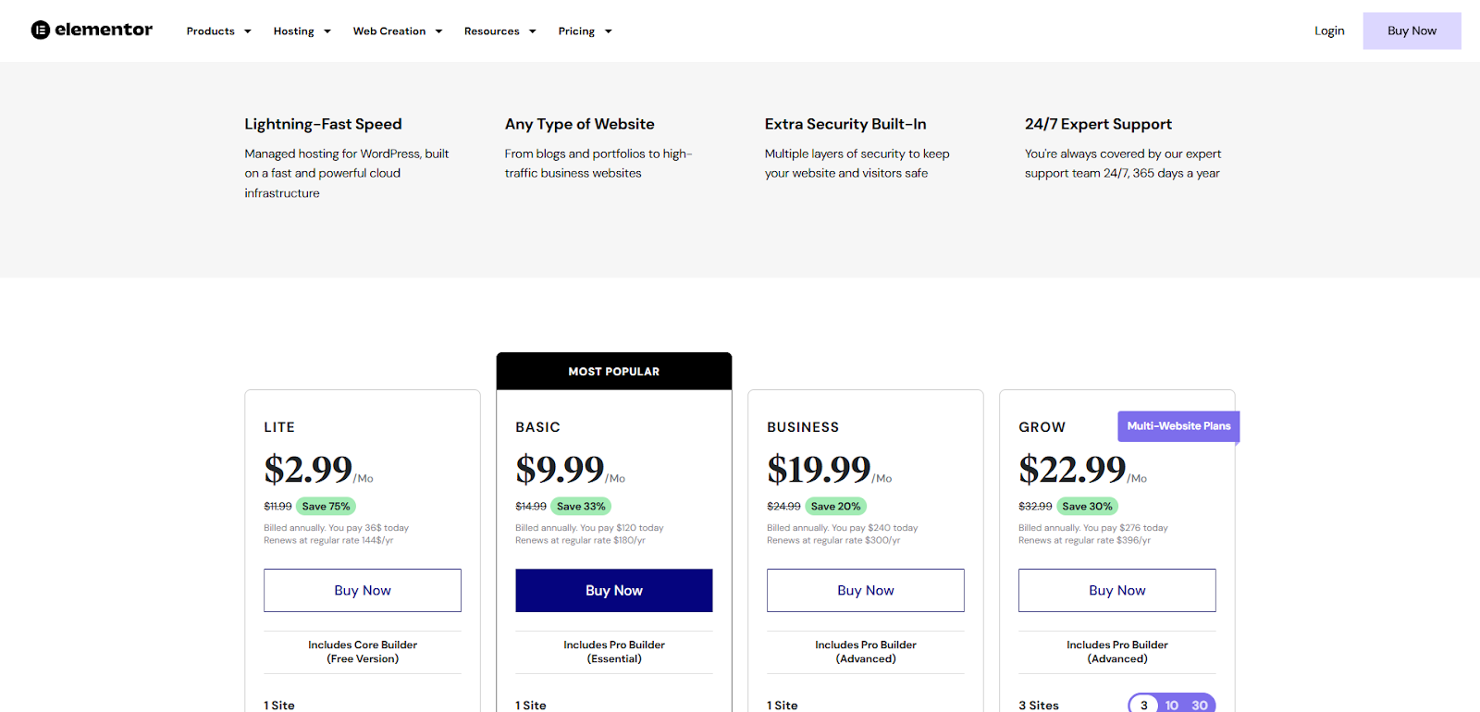Click Includes Core Builder (Free Version)

tap(363, 652)
